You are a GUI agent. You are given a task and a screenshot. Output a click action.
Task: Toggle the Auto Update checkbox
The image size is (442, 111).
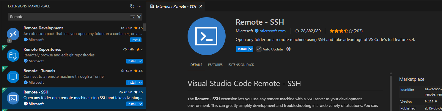tap(259, 49)
